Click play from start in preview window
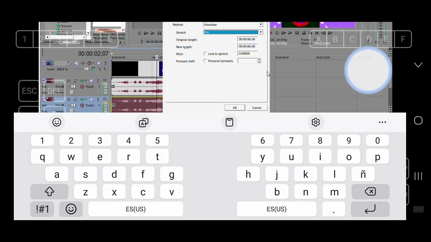This screenshot has width=431, height=242. (284, 33)
